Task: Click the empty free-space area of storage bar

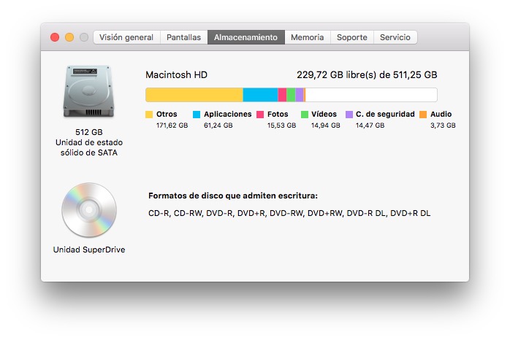Action: point(370,95)
